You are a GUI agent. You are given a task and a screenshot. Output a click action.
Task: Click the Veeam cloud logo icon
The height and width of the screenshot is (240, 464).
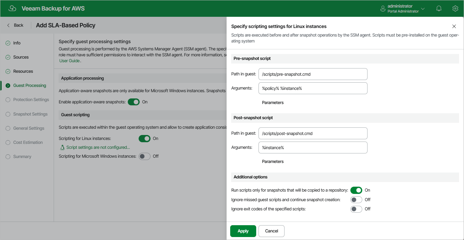[x=12, y=9]
